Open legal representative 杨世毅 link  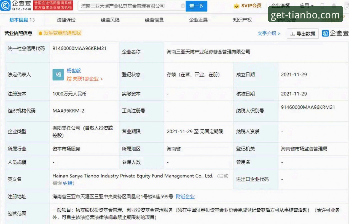tap(74, 71)
